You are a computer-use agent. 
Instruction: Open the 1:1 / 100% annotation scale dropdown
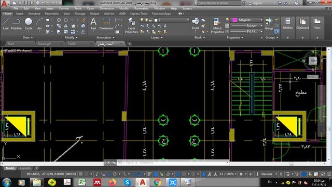tap(228, 174)
